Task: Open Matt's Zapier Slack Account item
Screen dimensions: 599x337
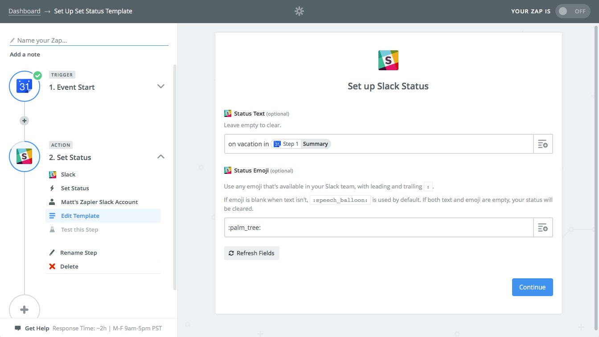Action: click(99, 202)
